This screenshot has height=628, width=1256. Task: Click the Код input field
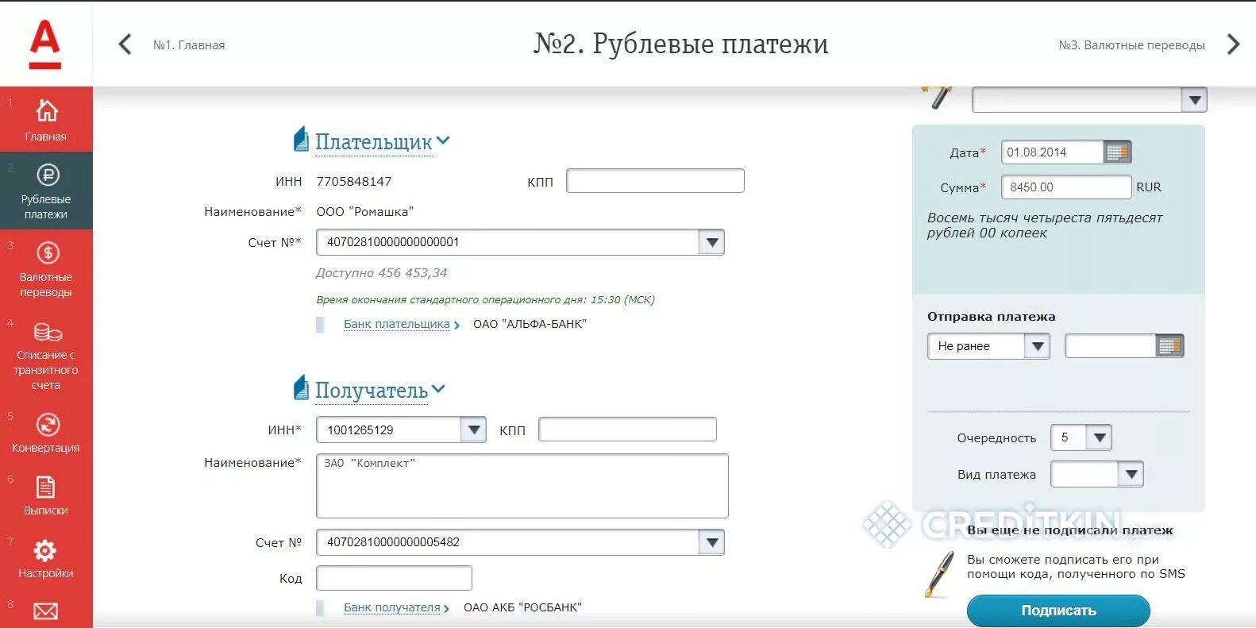point(394,578)
